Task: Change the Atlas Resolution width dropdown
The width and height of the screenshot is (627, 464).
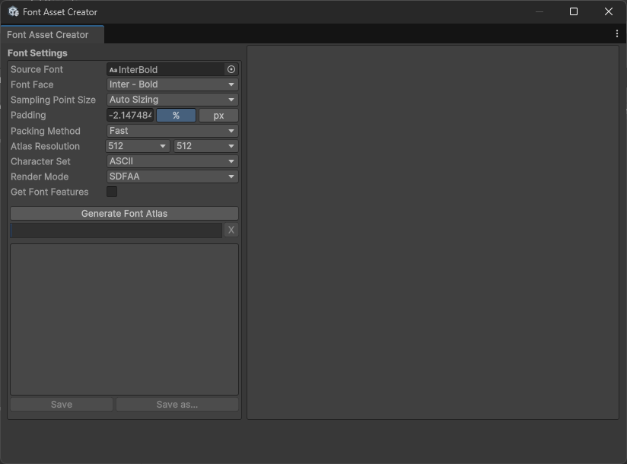Action: 138,146
